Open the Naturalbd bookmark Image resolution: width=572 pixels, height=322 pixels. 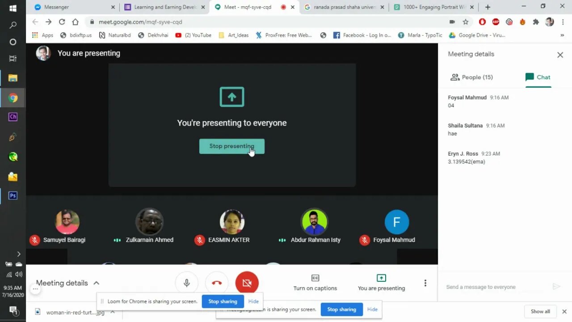pyautogui.click(x=114, y=35)
